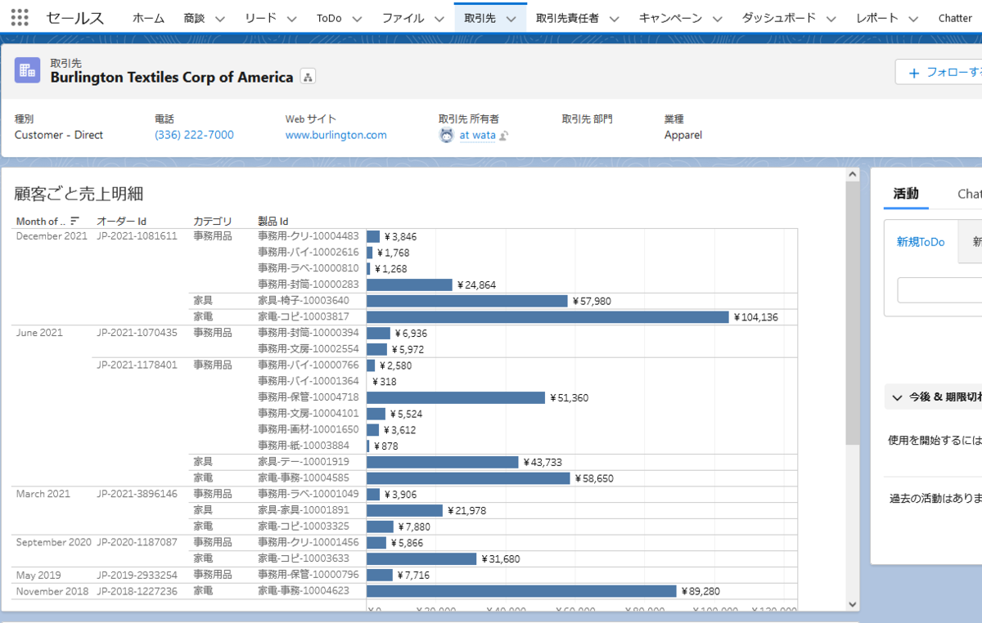Open the ファイル navigation tab
This screenshot has height=623, width=982.
[x=403, y=18]
